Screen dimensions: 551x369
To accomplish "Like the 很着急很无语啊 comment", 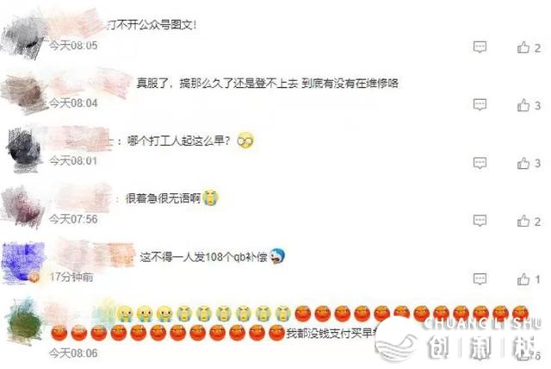I will point(528,222).
